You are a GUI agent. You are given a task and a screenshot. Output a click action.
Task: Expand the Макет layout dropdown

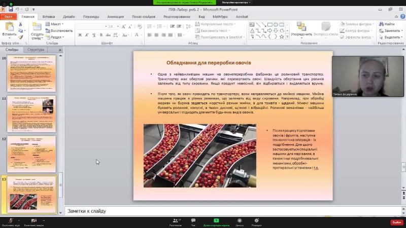pyautogui.click(x=57, y=24)
